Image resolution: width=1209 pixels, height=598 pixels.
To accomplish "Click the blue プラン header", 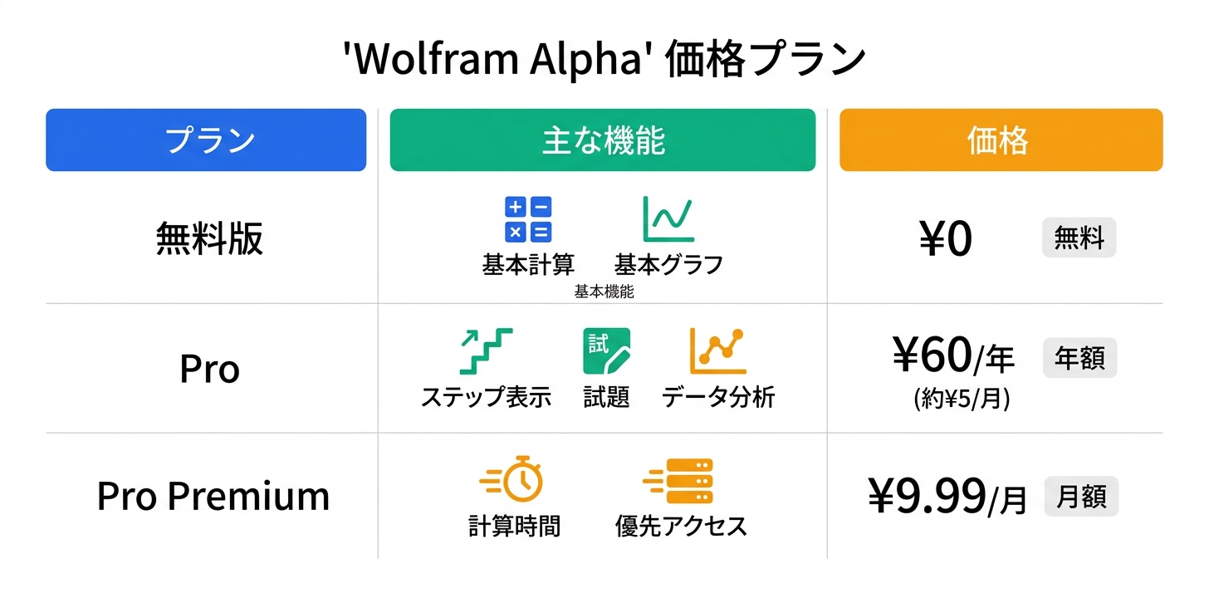I will 206,140.
